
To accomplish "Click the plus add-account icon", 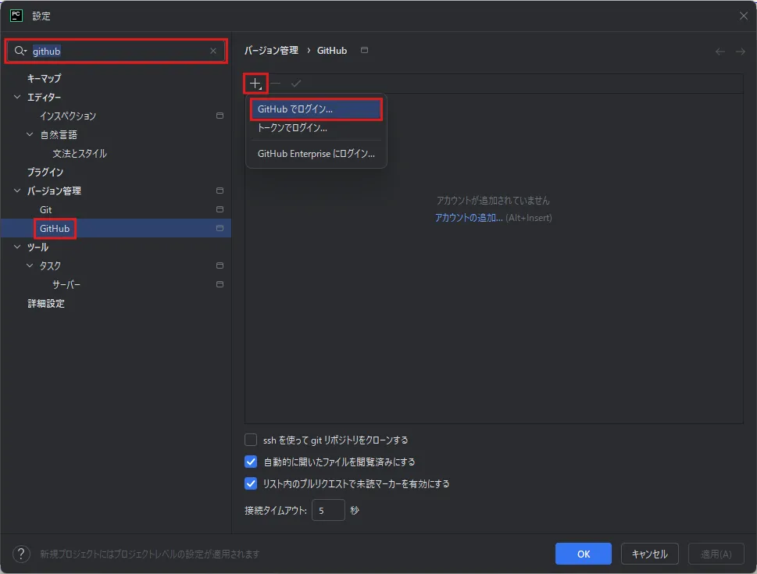I will [255, 84].
